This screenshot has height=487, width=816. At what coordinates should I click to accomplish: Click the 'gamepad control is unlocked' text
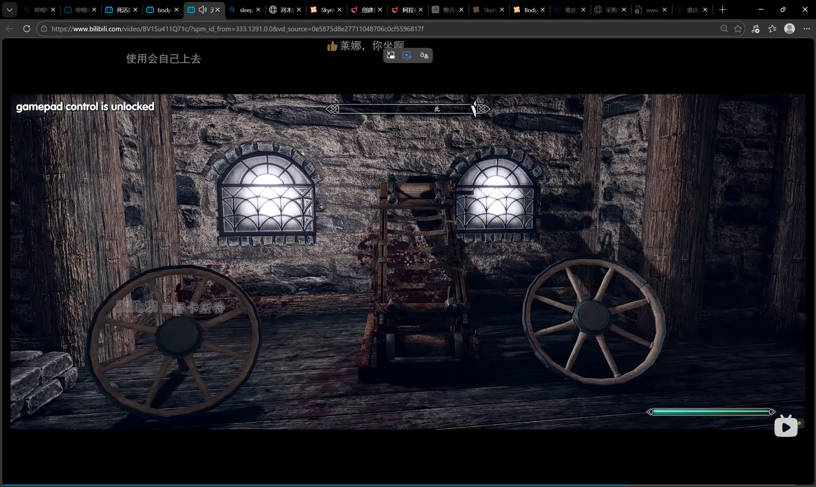click(x=85, y=106)
